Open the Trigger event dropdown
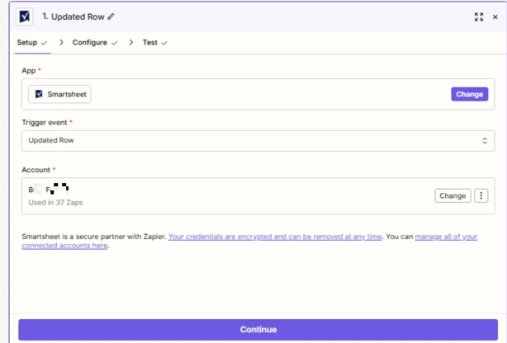 258,140
